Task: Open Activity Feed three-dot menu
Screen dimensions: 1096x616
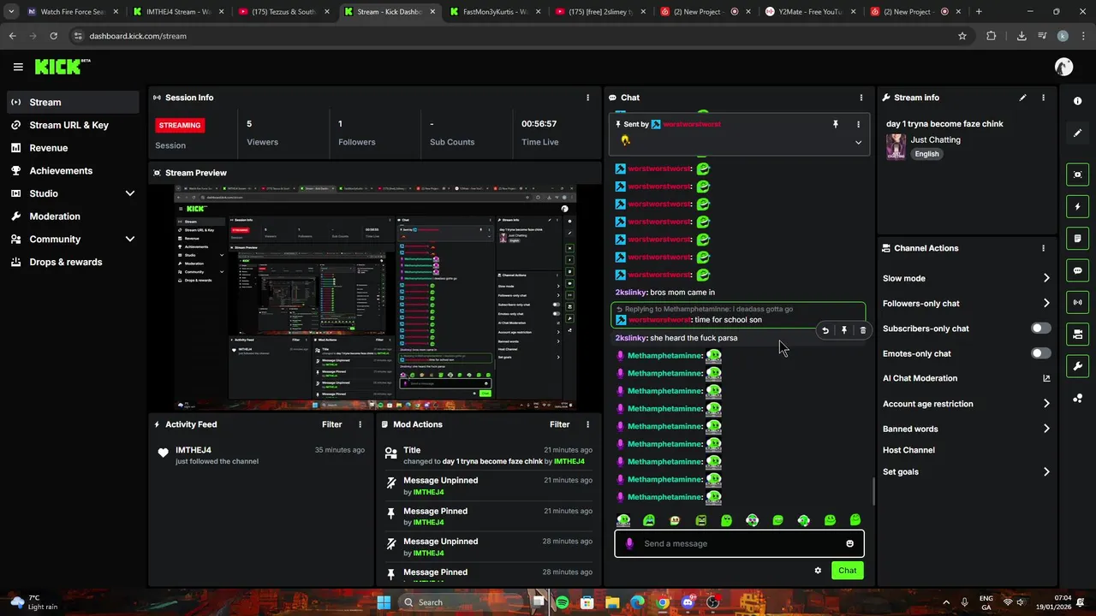Action: [360, 424]
